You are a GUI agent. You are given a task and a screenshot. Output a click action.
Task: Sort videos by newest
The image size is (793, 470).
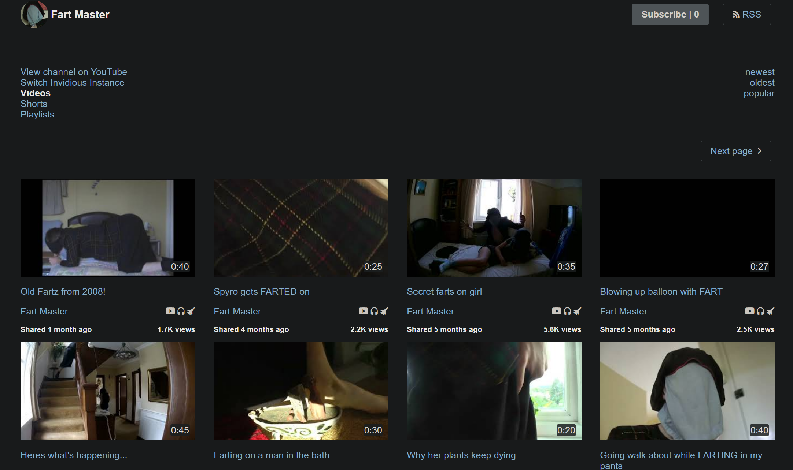coord(760,72)
